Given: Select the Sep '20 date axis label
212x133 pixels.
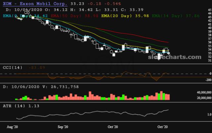Looking at the screenshot, I should (63, 127).
